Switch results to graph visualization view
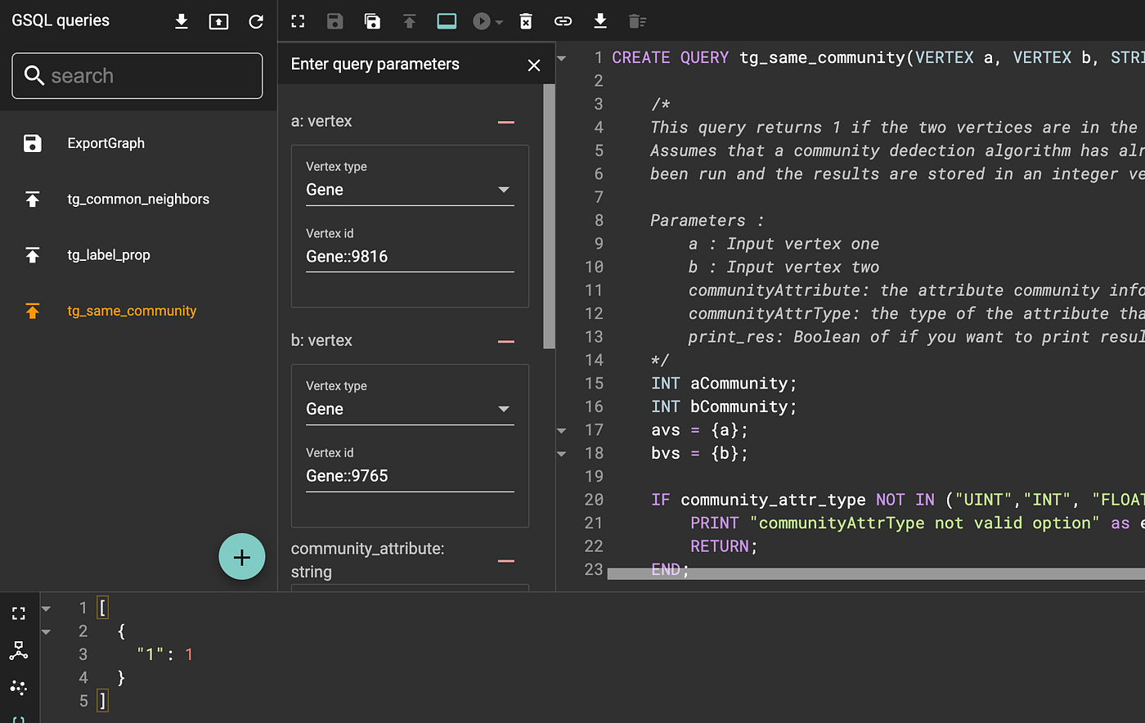The height and width of the screenshot is (723, 1145). (x=19, y=650)
